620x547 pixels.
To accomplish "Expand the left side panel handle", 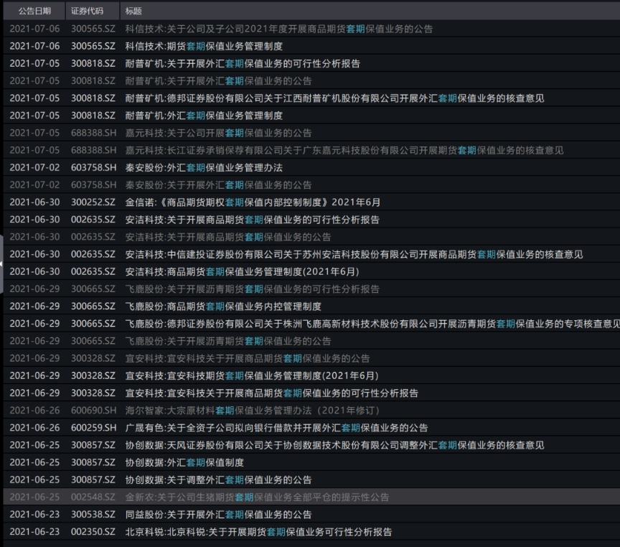I will [2, 264].
